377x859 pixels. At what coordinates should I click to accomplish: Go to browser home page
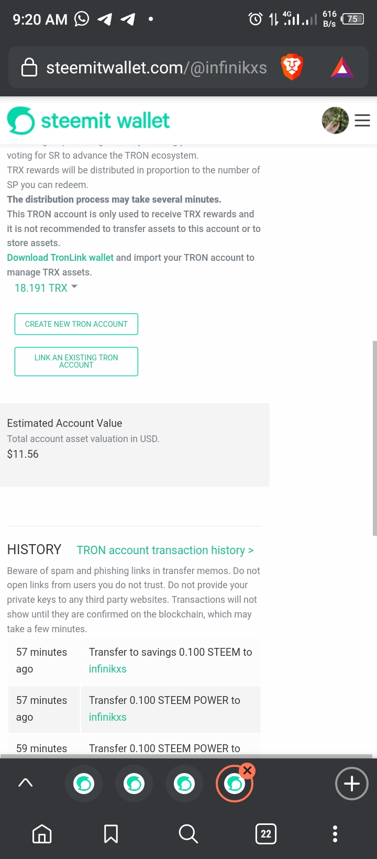pyautogui.click(x=42, y=833)
